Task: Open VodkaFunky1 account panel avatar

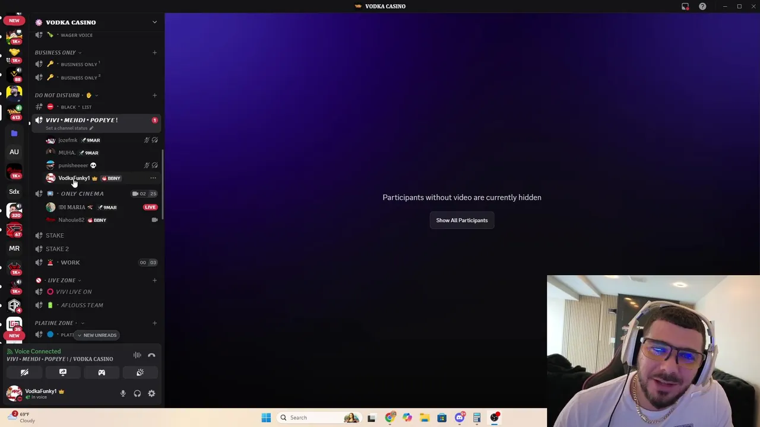Action: click(x=14, y=393)
